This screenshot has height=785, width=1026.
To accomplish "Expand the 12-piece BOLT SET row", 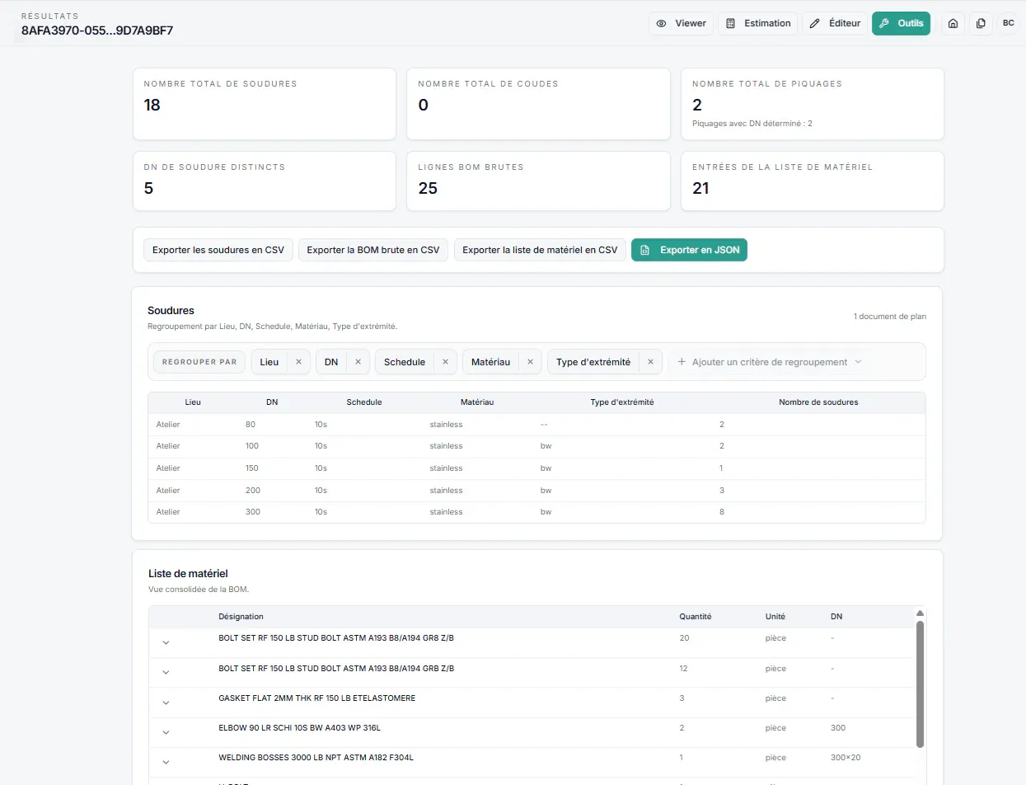I will (166, 673).
